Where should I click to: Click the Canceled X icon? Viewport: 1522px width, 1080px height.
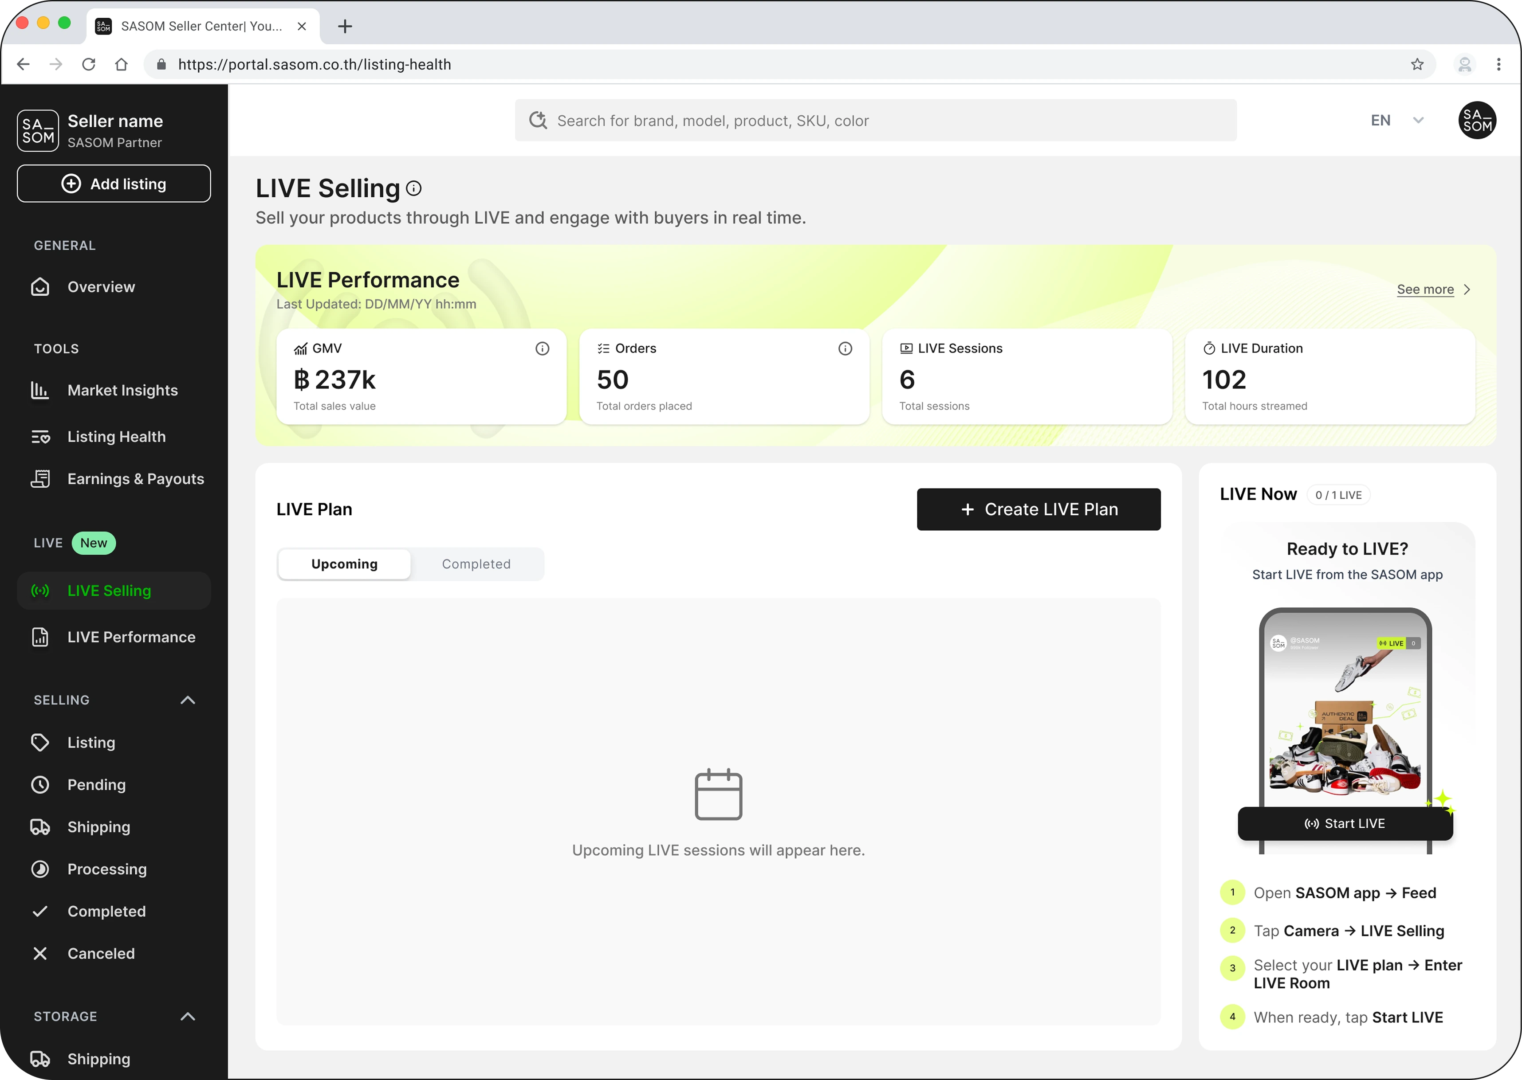[40, 954]
